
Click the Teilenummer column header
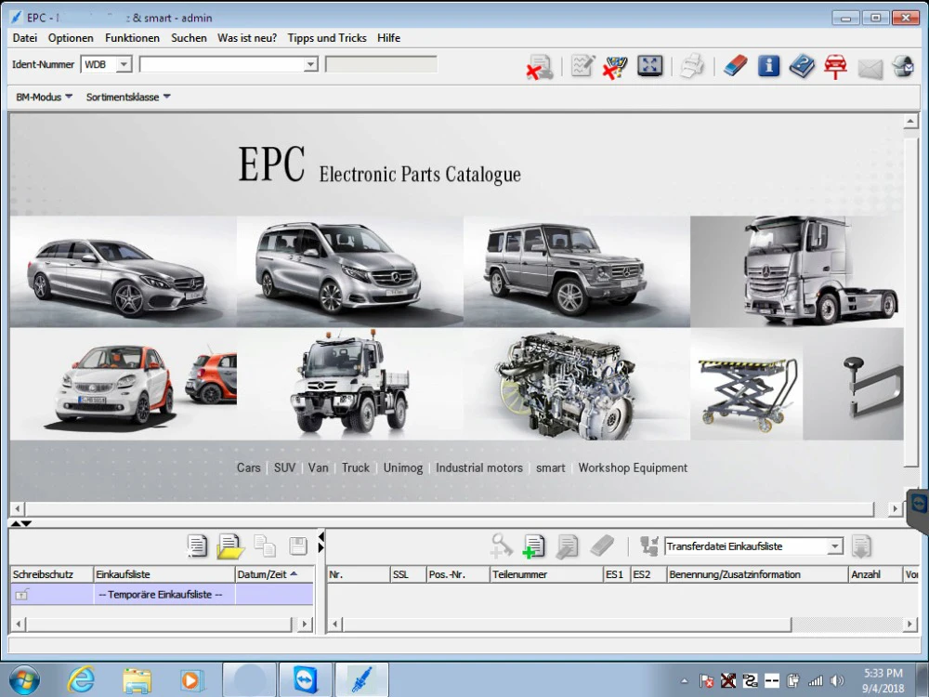(x=546, y=573)
